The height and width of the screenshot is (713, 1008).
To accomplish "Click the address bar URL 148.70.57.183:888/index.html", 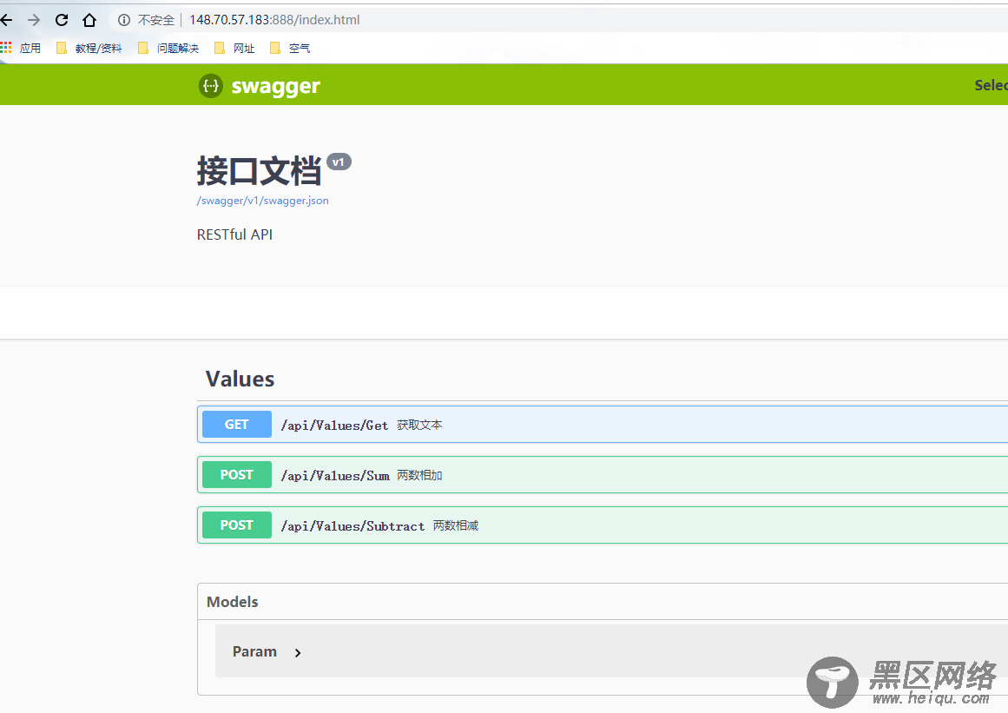I will pyautogui.click(x=274, y=20).
